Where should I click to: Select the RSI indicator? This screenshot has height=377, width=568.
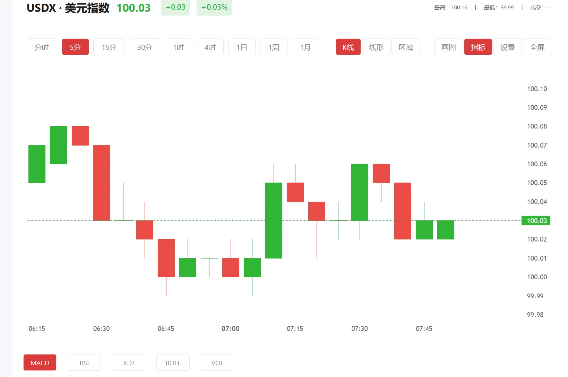[84, 362]
